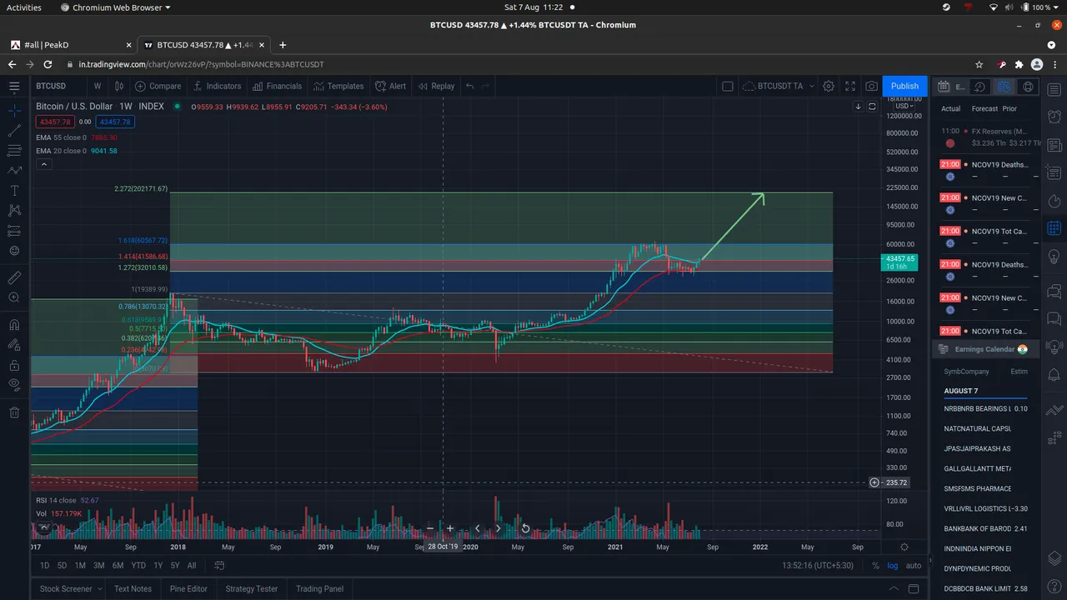Image resolution: width=1067 pixels, height=600 pixels.
Task: Reset the chart view
Action: 525,528
